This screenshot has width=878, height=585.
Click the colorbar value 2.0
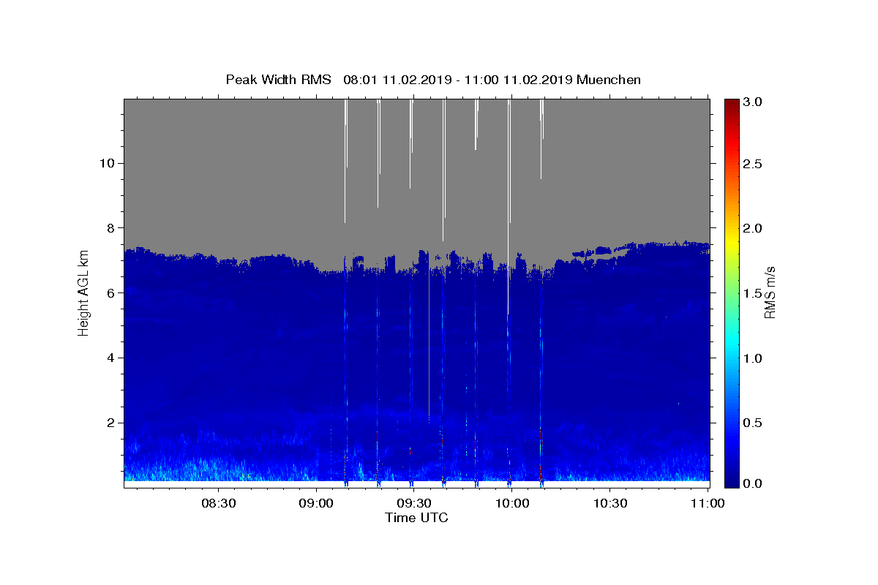point(754,228)
